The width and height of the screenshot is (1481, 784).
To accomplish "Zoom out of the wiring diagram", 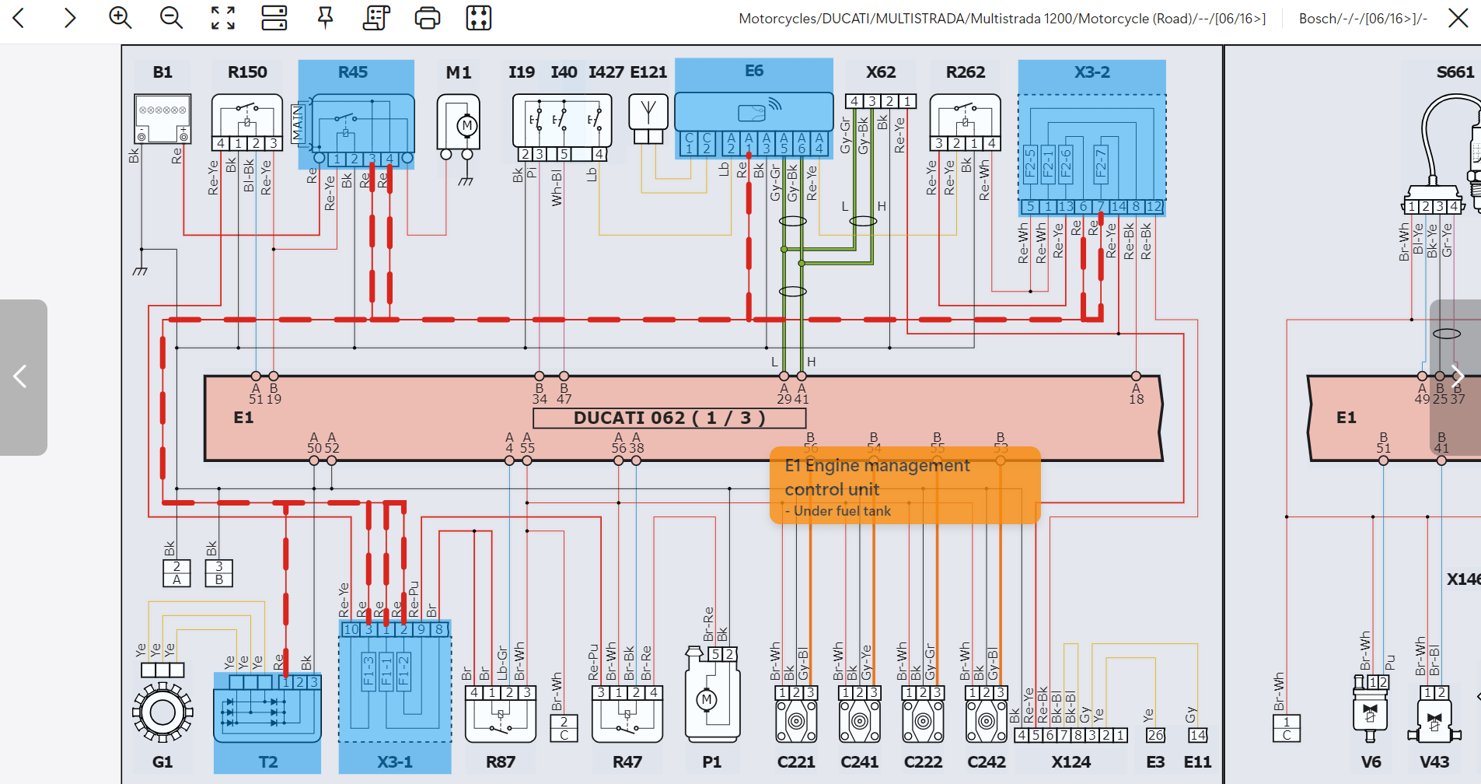I will (x=171, y=18).
